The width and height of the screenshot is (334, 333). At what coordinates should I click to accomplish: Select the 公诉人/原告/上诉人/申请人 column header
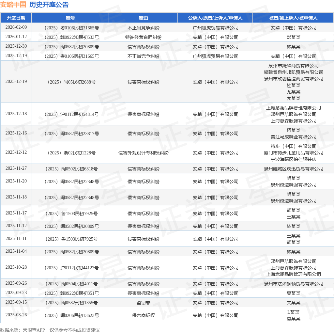(215, 18)
